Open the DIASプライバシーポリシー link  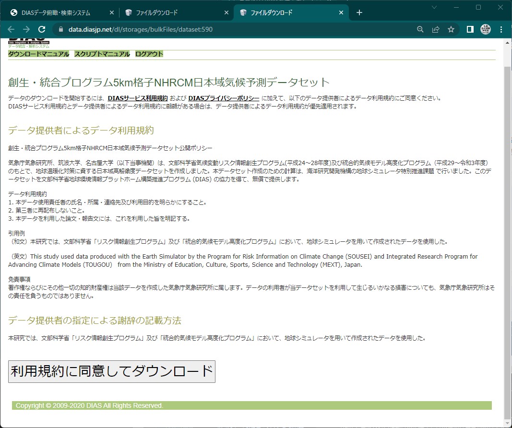(x=224, y=98)
